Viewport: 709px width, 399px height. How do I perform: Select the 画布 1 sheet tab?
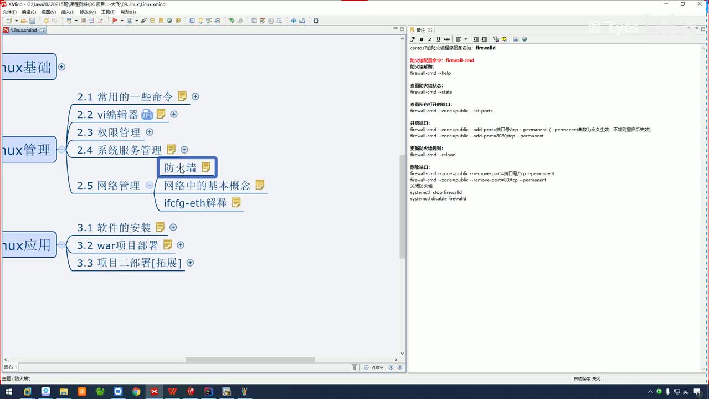11,367
